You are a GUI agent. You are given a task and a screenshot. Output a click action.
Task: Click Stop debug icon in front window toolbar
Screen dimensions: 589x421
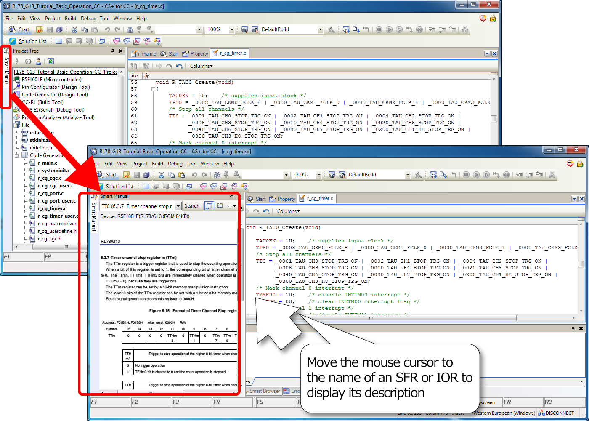point(466,175)
